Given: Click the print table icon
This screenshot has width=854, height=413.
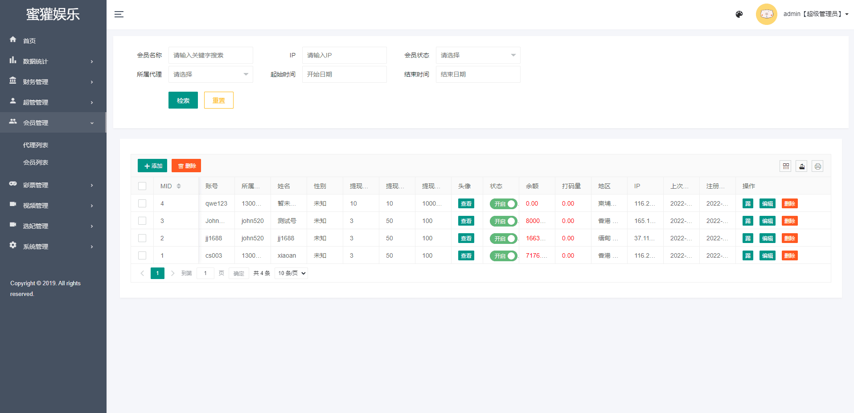Looking at the screenshot, I should tap(817, 166).
